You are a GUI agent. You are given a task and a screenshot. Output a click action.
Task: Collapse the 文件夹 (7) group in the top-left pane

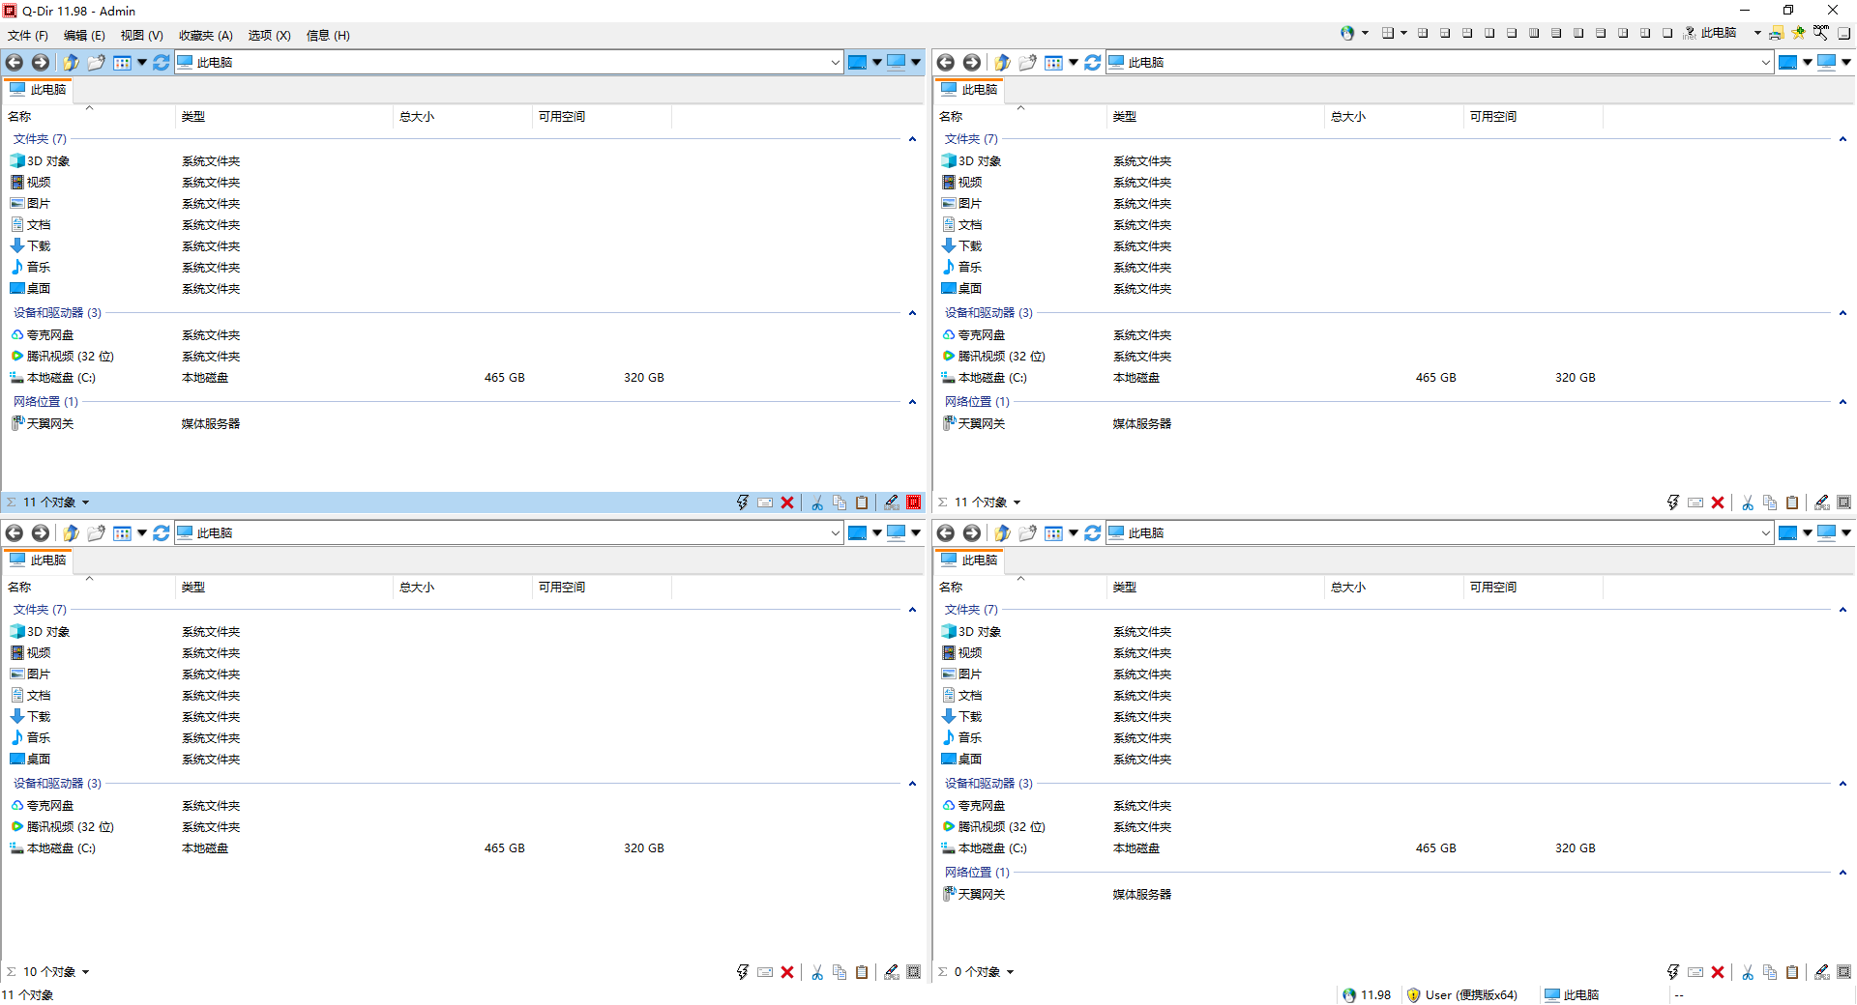coord(912,139)
